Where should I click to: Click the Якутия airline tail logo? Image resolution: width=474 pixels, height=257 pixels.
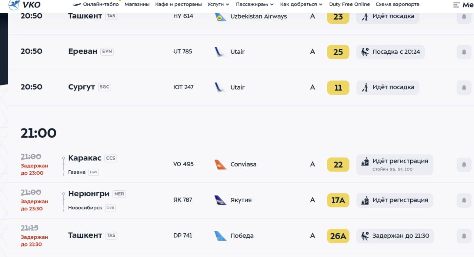point(220,200)
